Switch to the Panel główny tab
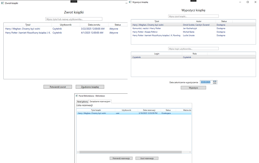The height and width of the screenshot is (163, 259). [83, 102]
